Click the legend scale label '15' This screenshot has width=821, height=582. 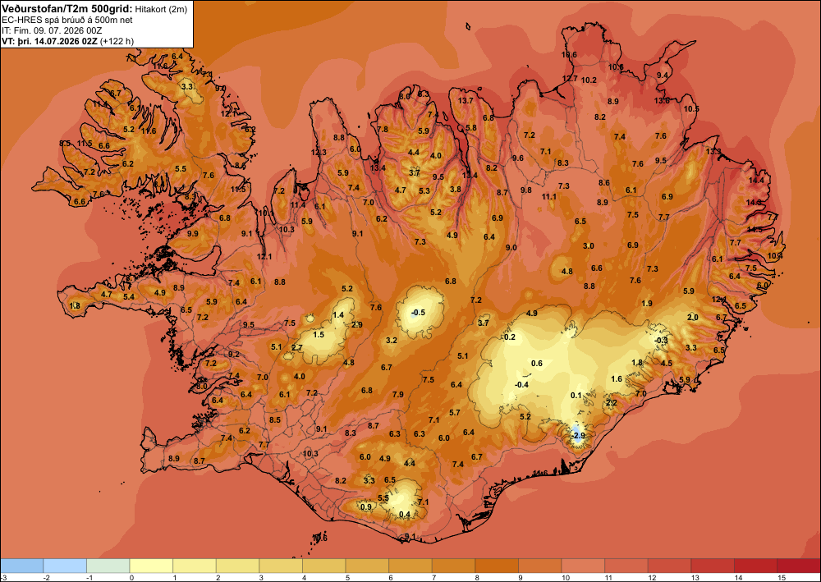point(782,577)
